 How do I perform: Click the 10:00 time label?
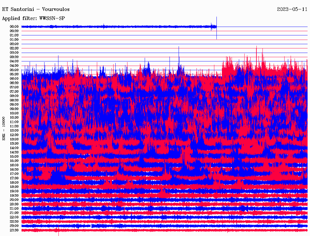pyautogui.click(x=14, y=113)
